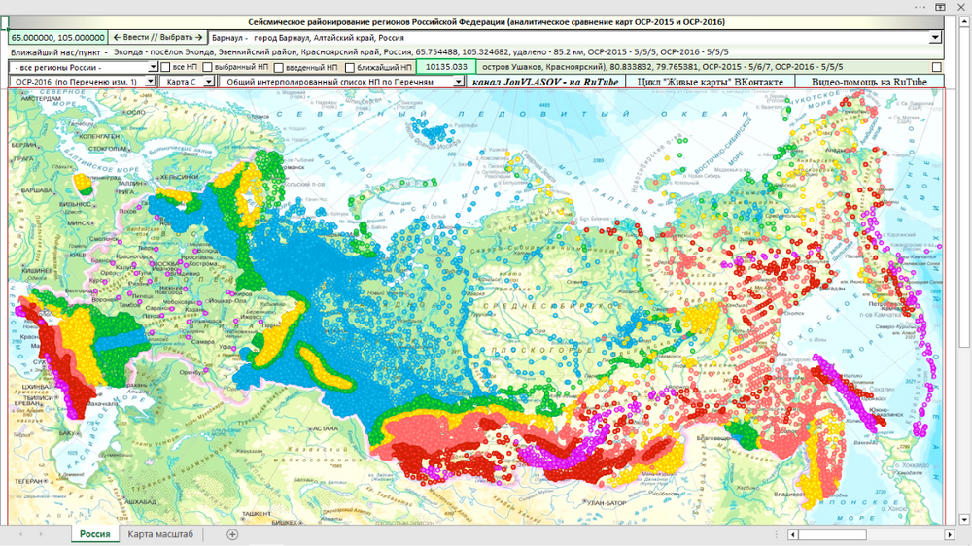The height and width of the screenshot is (546, 972).
Task: Expand the Барнаул city selection dropdown
Action: [935, 38]
